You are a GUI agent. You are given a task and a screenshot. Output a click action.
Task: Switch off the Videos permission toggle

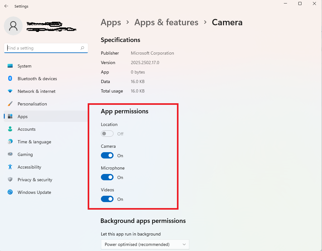[107, 199]
